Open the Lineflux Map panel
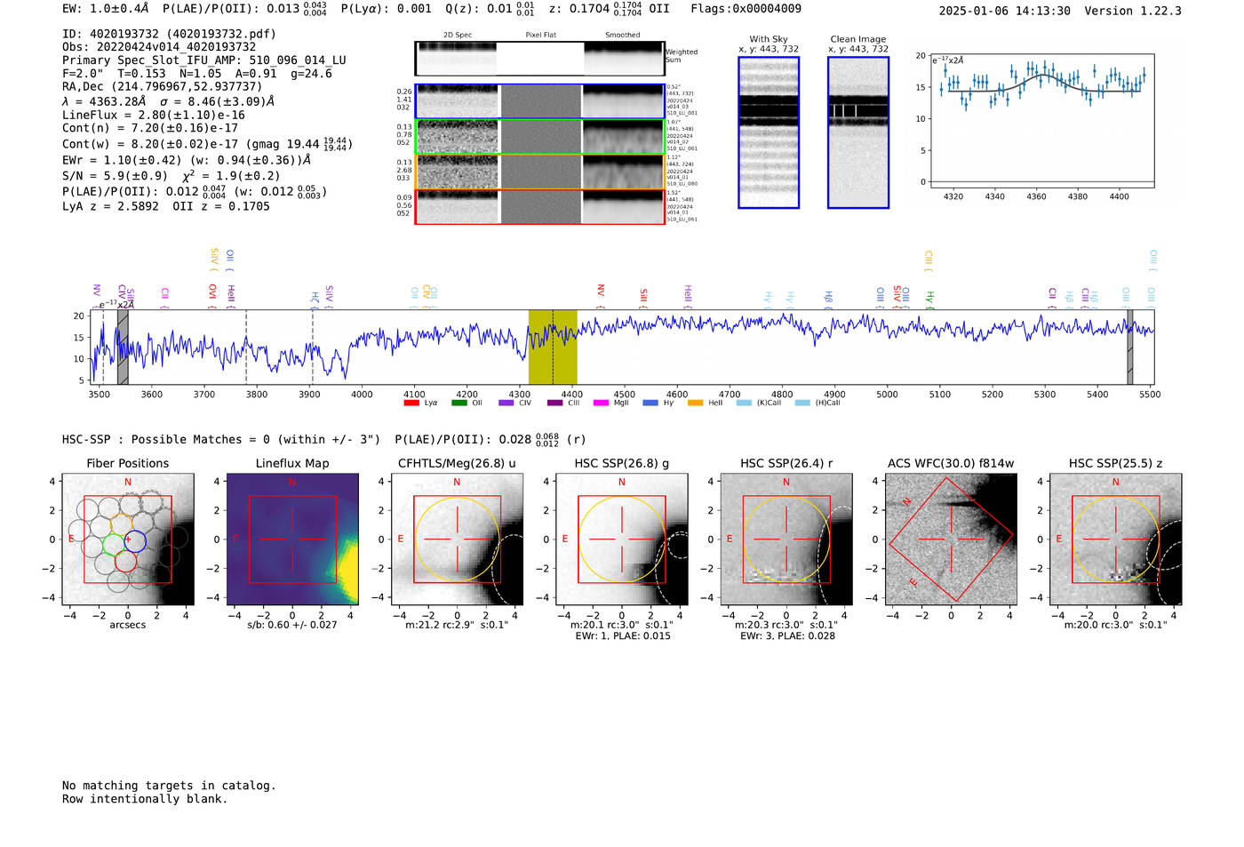The width and height of the screenshot is (1244, 847). [292, 539]
